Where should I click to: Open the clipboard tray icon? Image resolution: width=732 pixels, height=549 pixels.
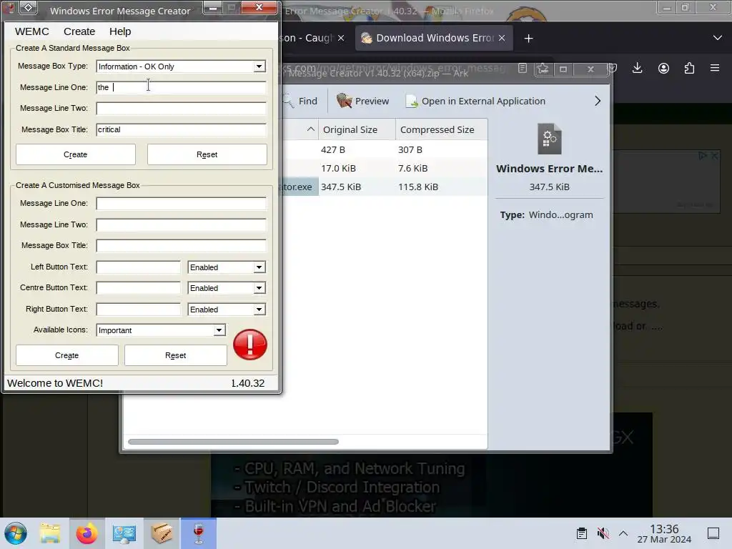coord(581,533)
